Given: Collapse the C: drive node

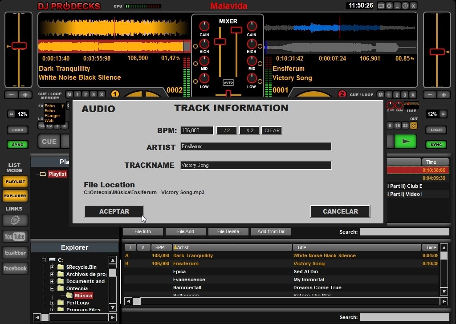Looking at the screenshot, I should (44, 260).
